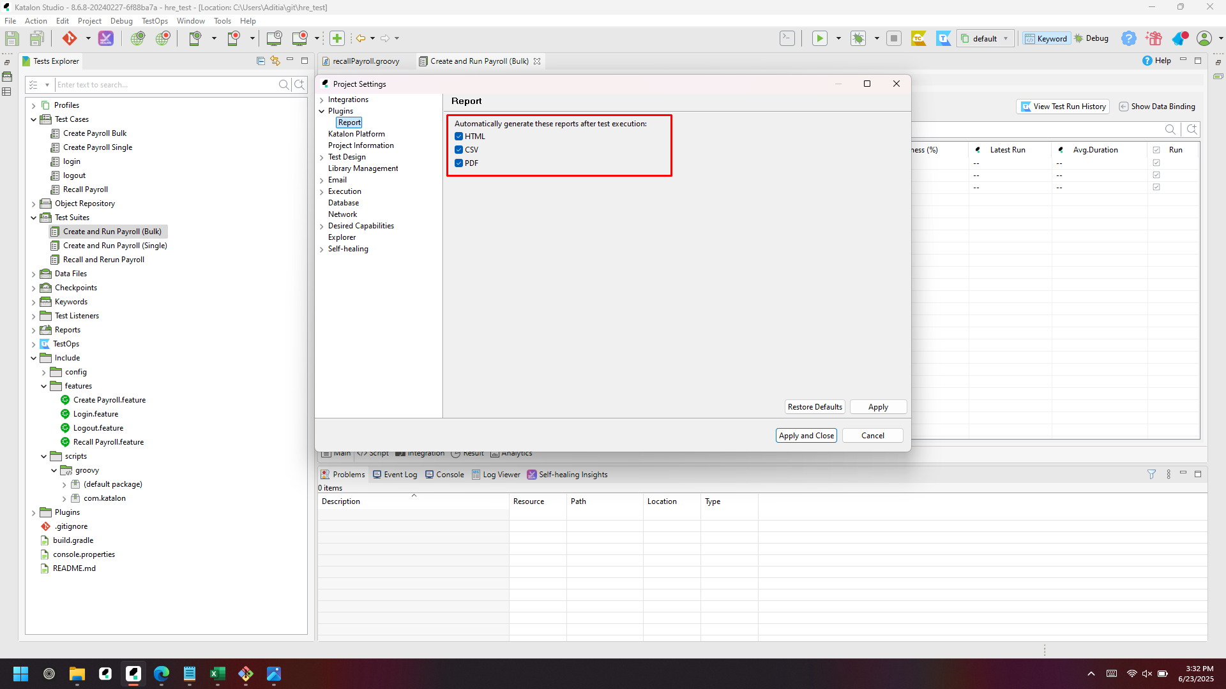
Task: Select Katalon Platform in settings tree
Action: pyautogui.click(x=356, y=134)
